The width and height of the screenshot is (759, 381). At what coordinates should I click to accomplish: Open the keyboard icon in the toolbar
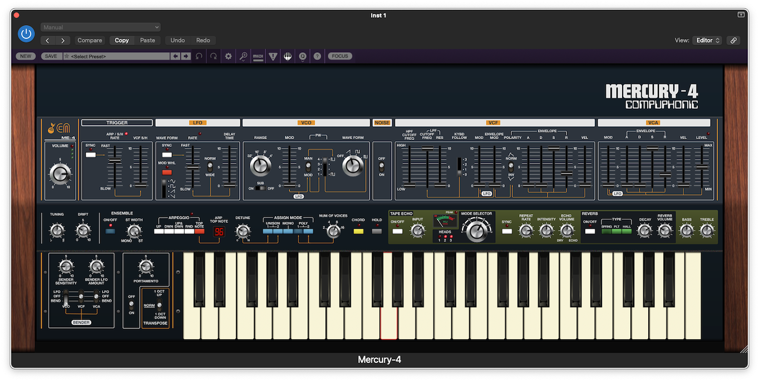[x=287, y=56]
